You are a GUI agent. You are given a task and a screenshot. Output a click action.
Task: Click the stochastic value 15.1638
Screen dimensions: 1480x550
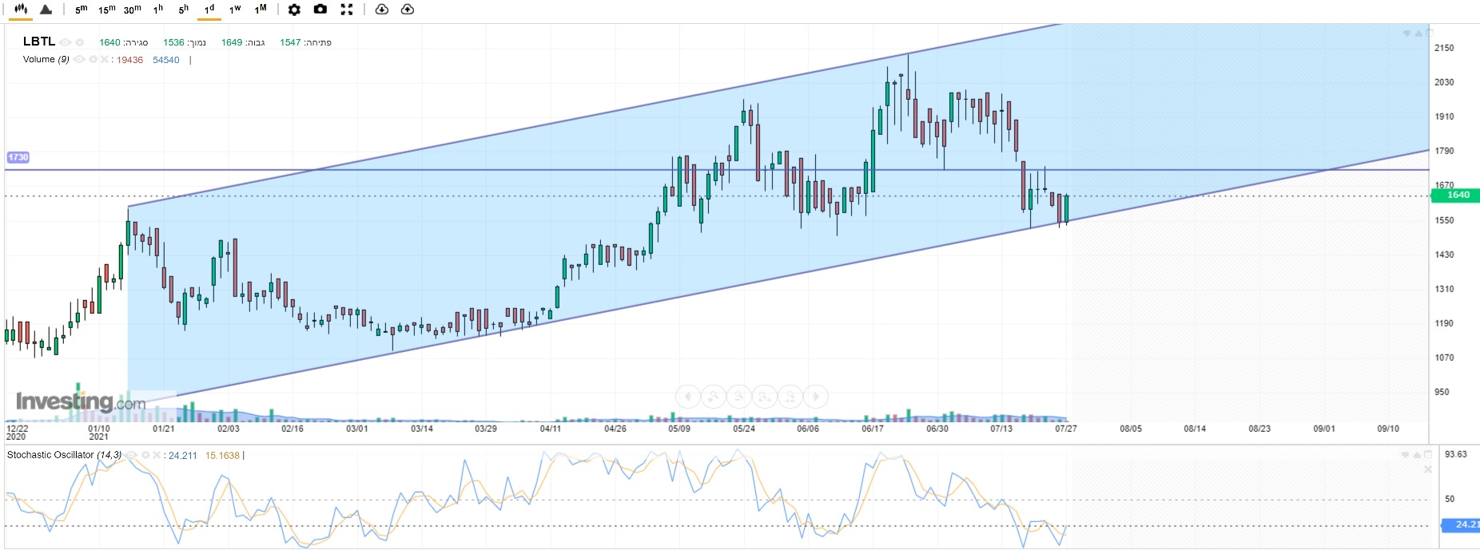coord(222,456)
